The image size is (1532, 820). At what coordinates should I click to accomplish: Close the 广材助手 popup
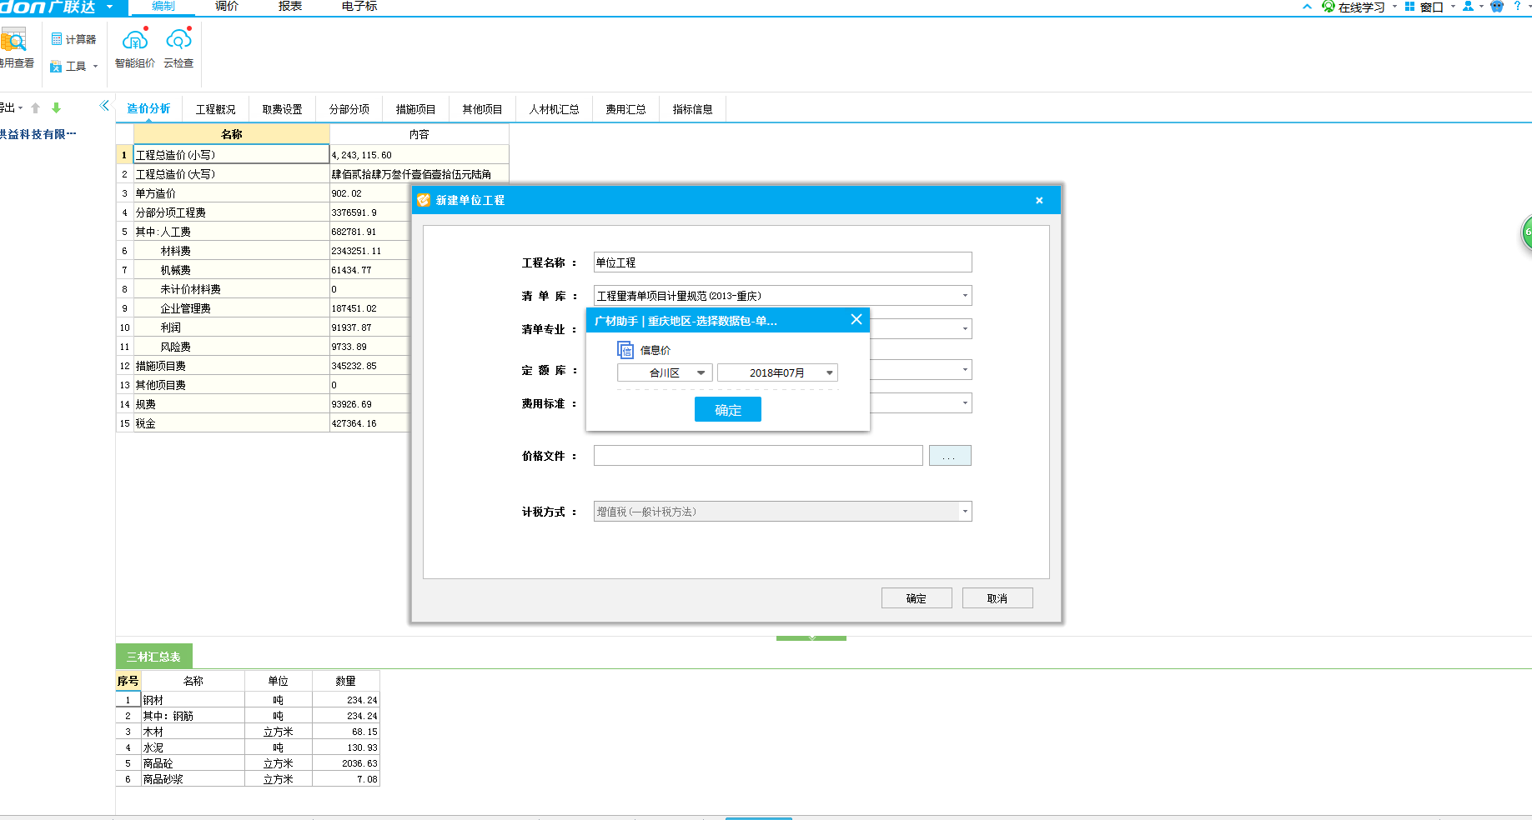pyautogui.click(x=856, y=320)
